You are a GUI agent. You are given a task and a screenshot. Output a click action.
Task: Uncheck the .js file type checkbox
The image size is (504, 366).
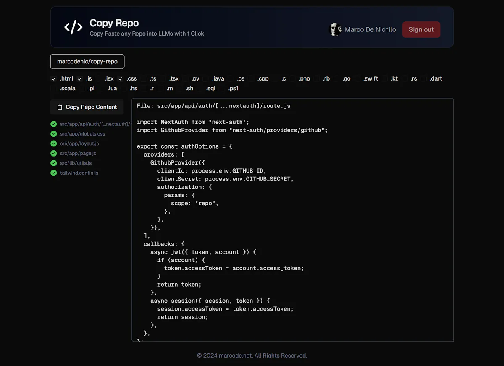click(80, 78)
